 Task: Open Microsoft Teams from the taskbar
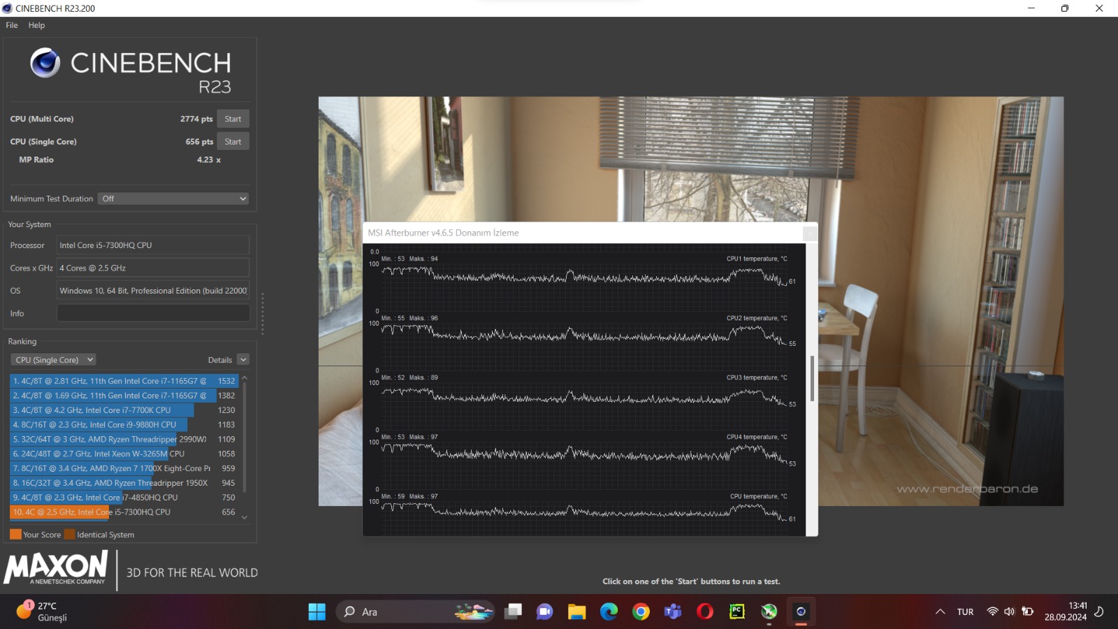point(673,612)
